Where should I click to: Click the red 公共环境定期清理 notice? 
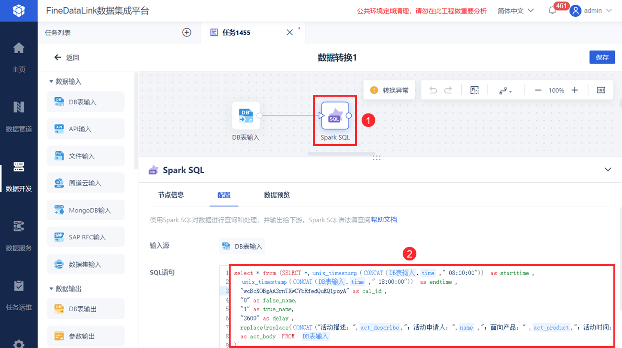[x=422, y=11]
